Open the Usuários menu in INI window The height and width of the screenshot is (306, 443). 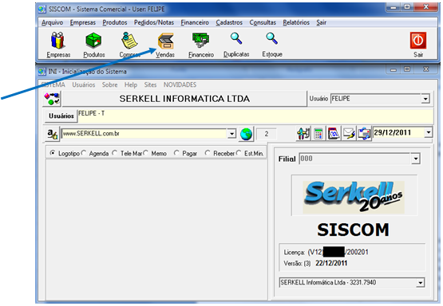[x=84, y=84]
